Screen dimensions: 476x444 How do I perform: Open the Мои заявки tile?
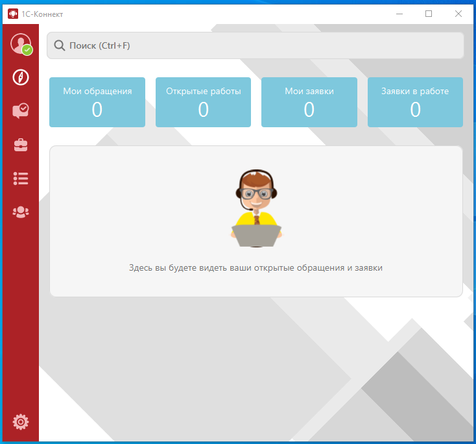coord(309,102)
